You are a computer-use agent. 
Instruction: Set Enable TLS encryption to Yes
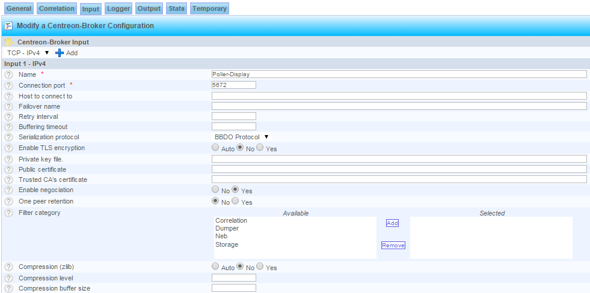260,148
